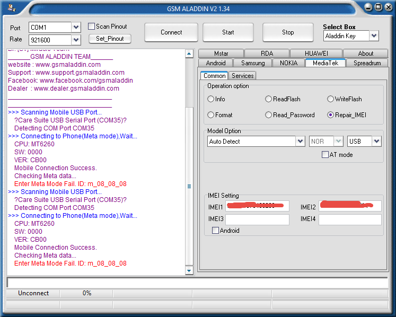Click the Stop button
This screenshot has width=396, height=317.
[288, 32]
